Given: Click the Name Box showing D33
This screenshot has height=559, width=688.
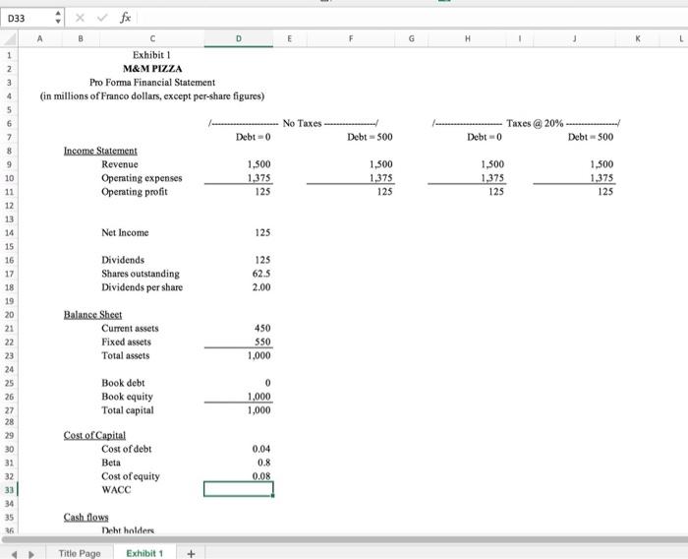Looking at the screenshot, I should coord(27,18).
